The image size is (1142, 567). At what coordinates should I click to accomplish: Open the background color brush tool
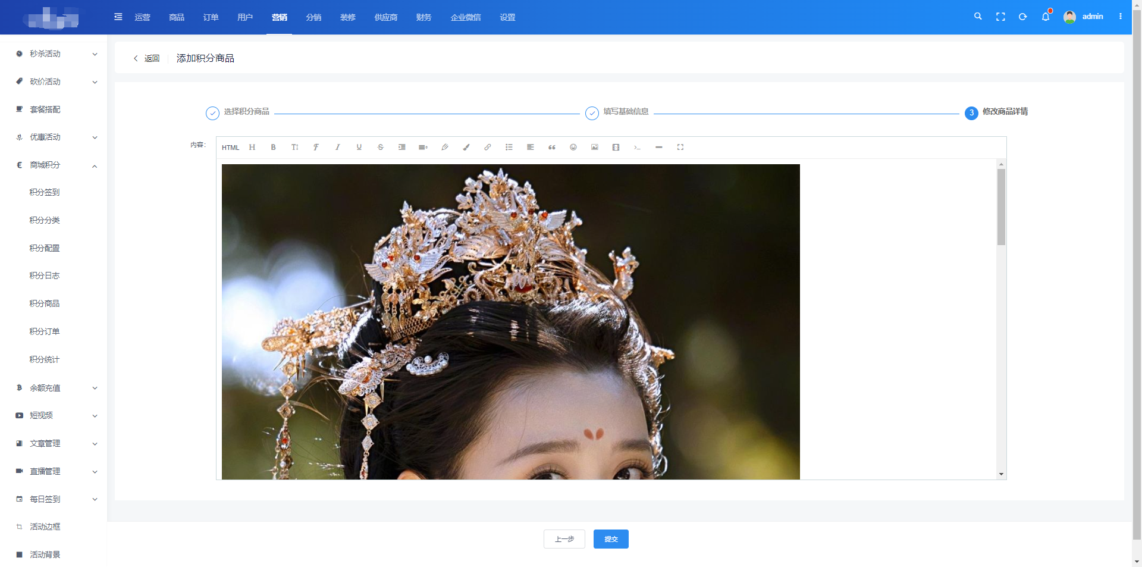point(466,148)
